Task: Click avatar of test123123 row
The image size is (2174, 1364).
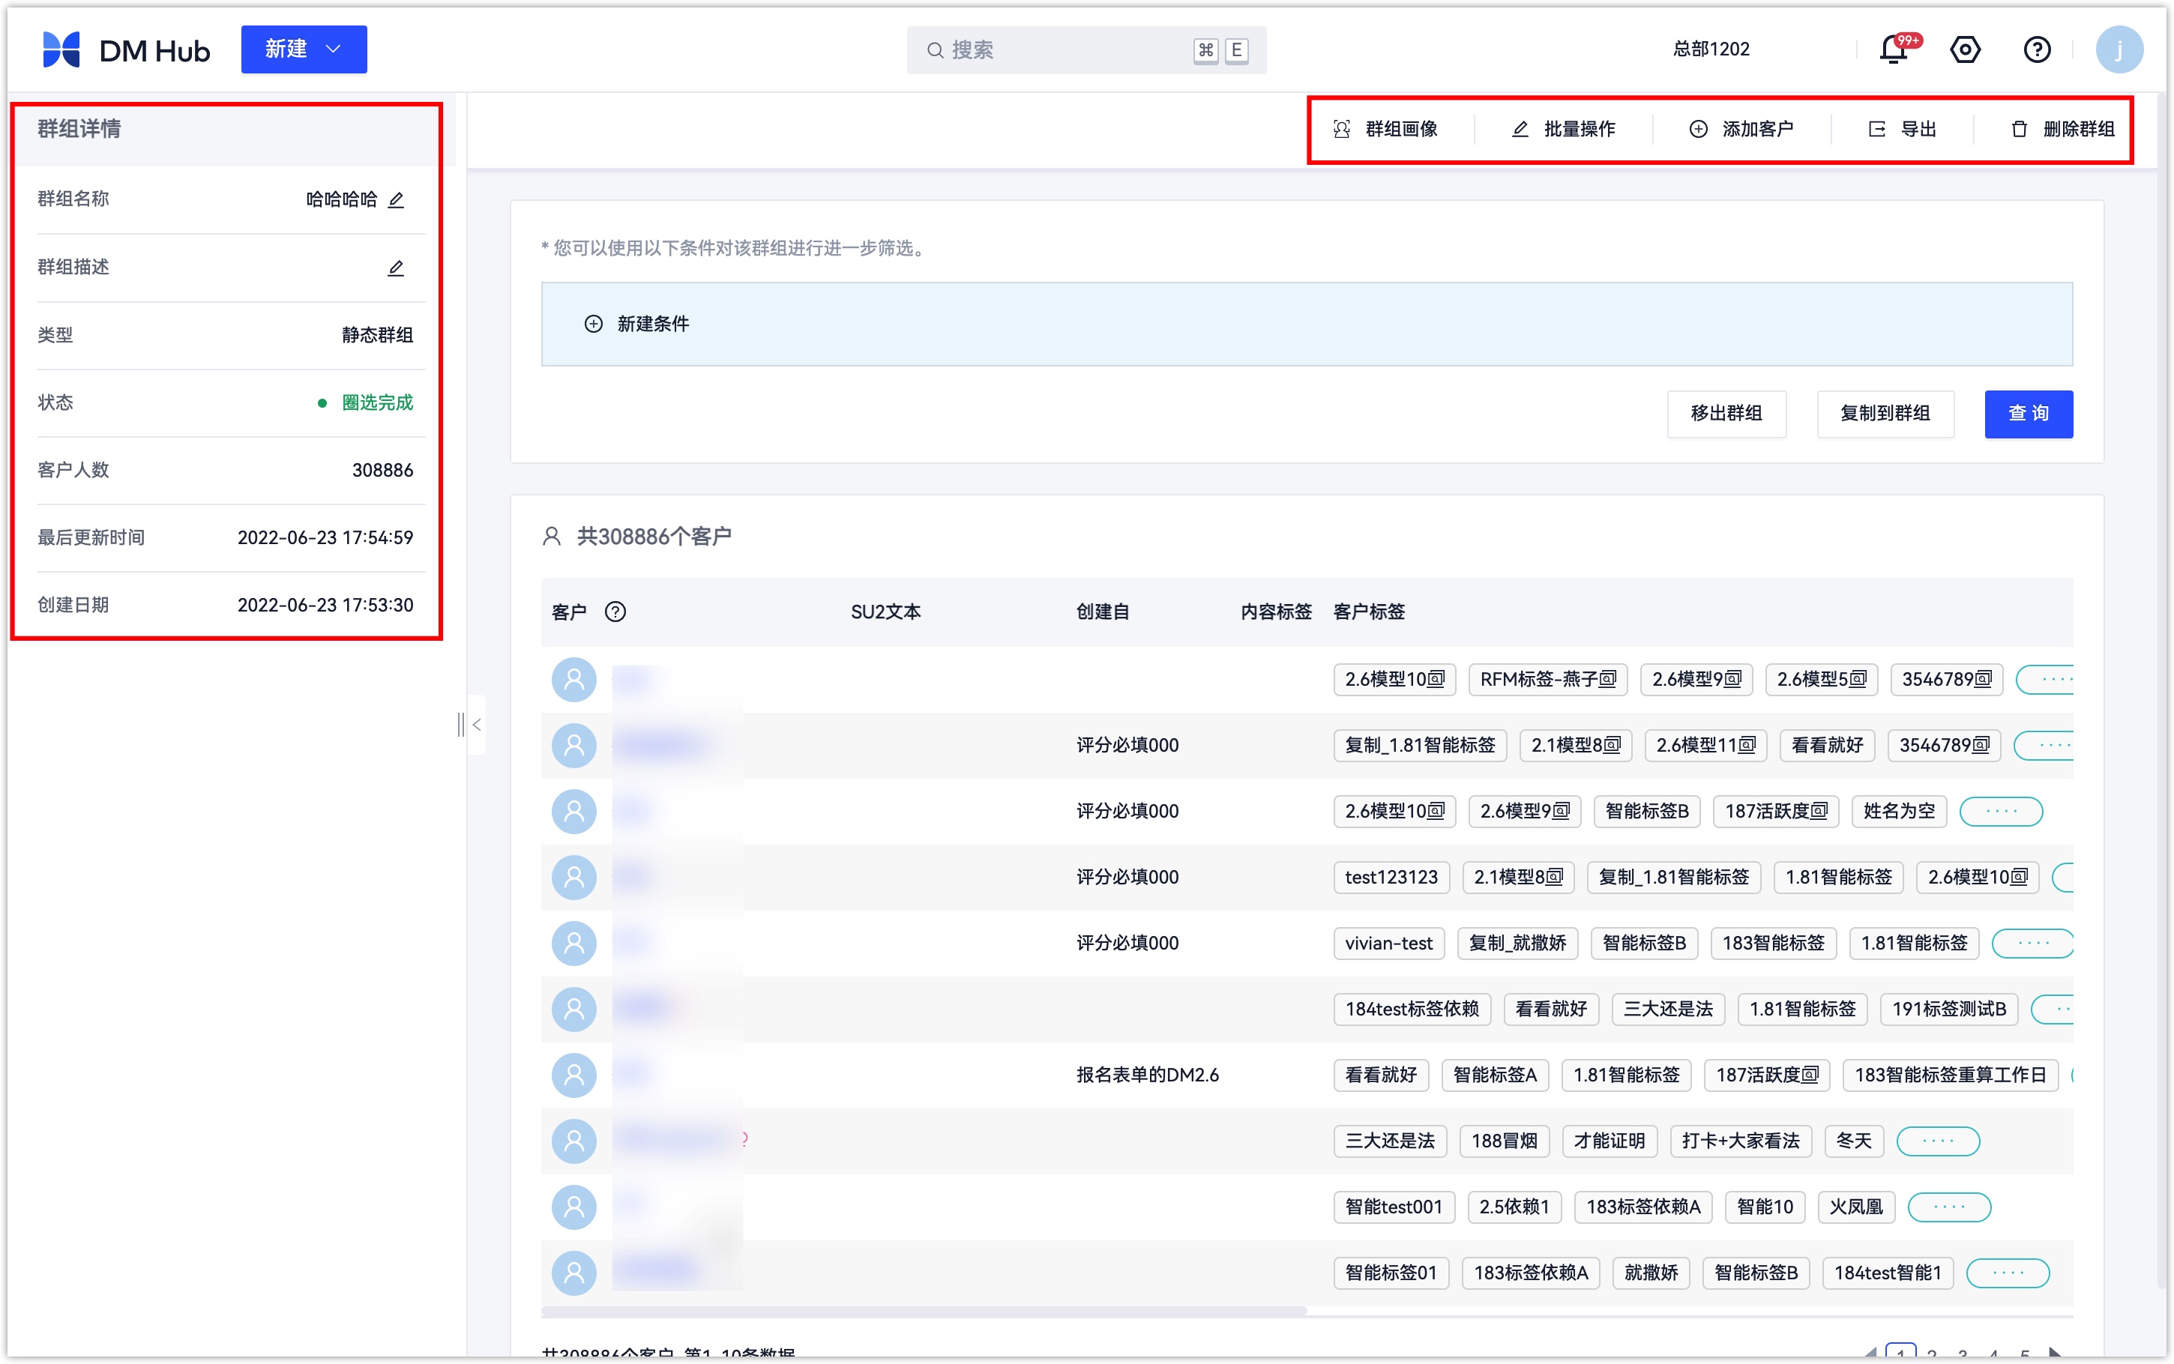Action: 573,877
